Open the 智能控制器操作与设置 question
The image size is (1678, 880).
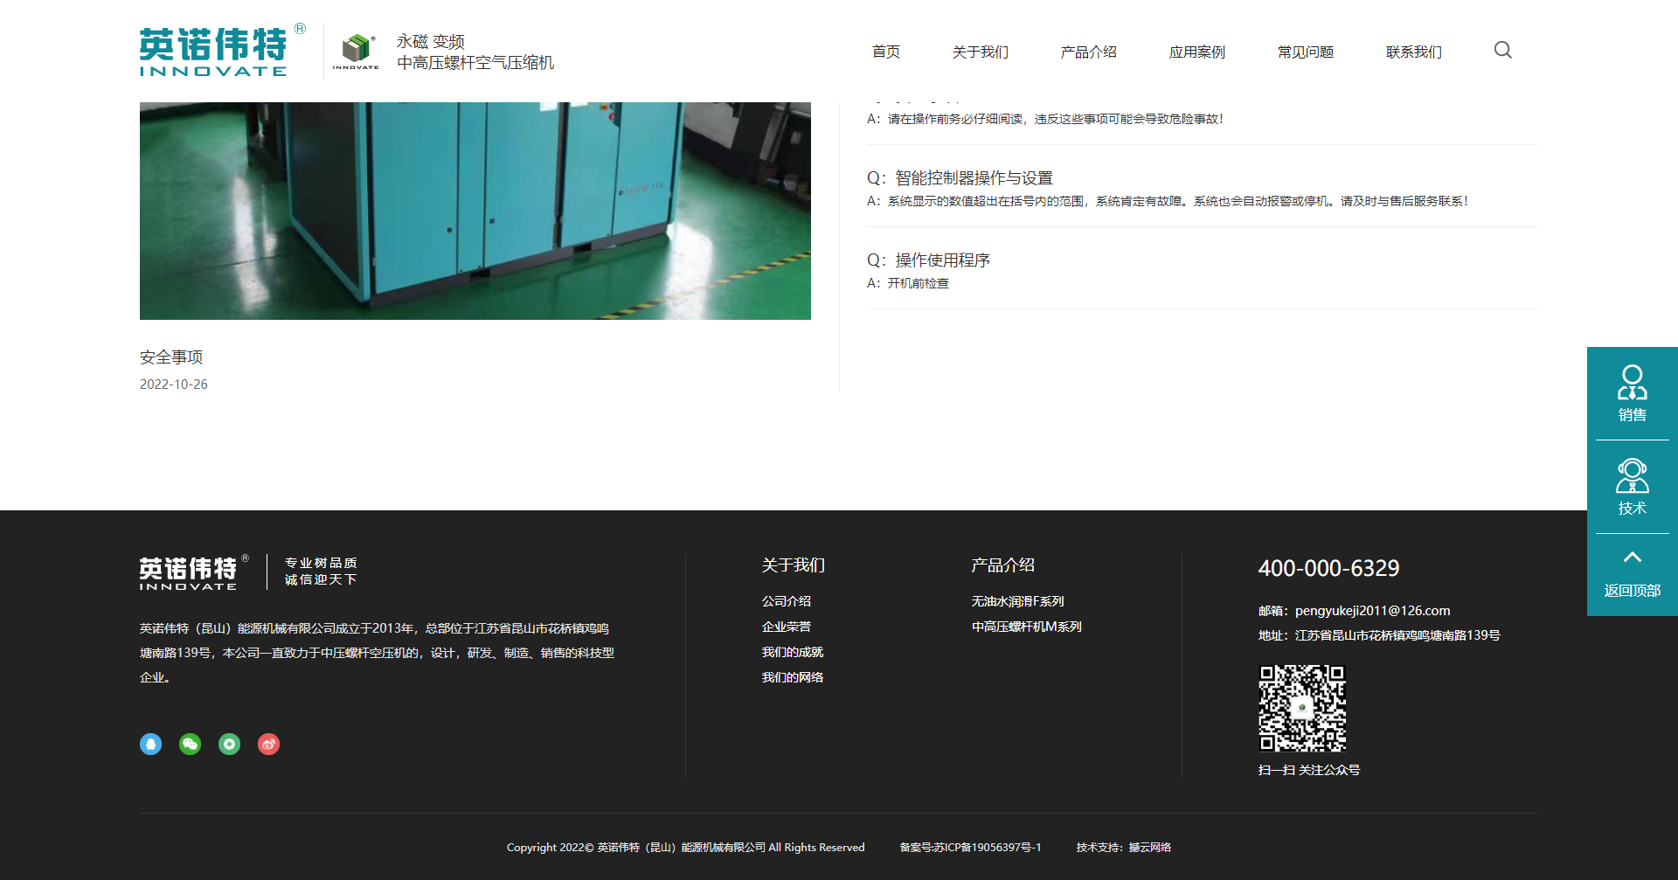(960, 178)
